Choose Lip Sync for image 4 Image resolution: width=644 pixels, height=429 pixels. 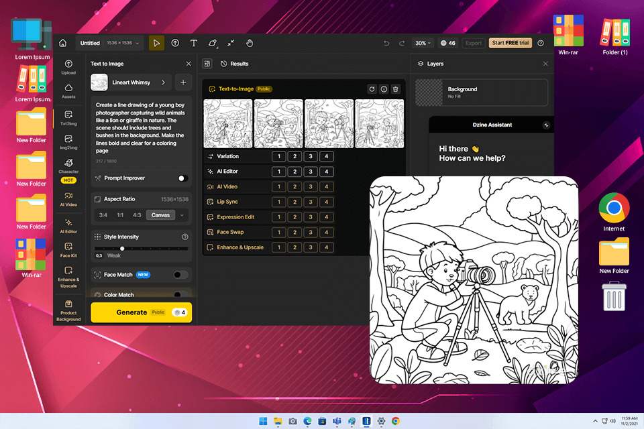(327, 202)
